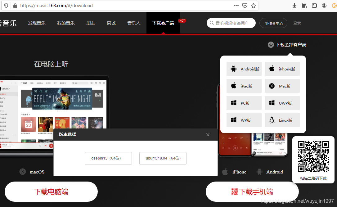Bookmark this page with the star icon
Viewport: 337px width, 207px height.
pyautogui.click(x=254, y=6)
